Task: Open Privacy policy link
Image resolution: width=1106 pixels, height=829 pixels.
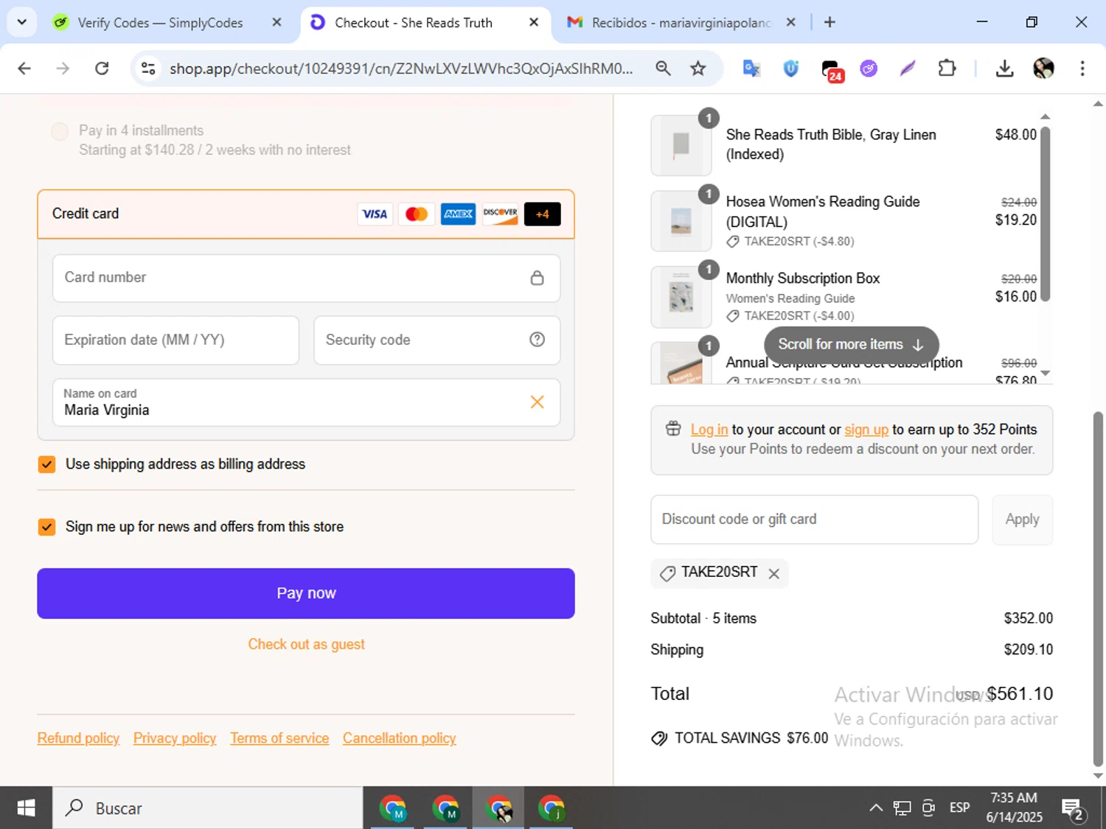Action: (x=175, y=738)
